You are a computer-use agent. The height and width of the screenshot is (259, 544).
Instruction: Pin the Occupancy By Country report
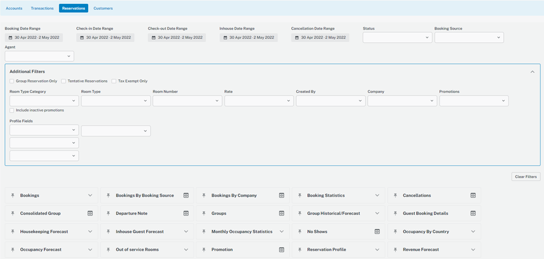coord(396,231)
